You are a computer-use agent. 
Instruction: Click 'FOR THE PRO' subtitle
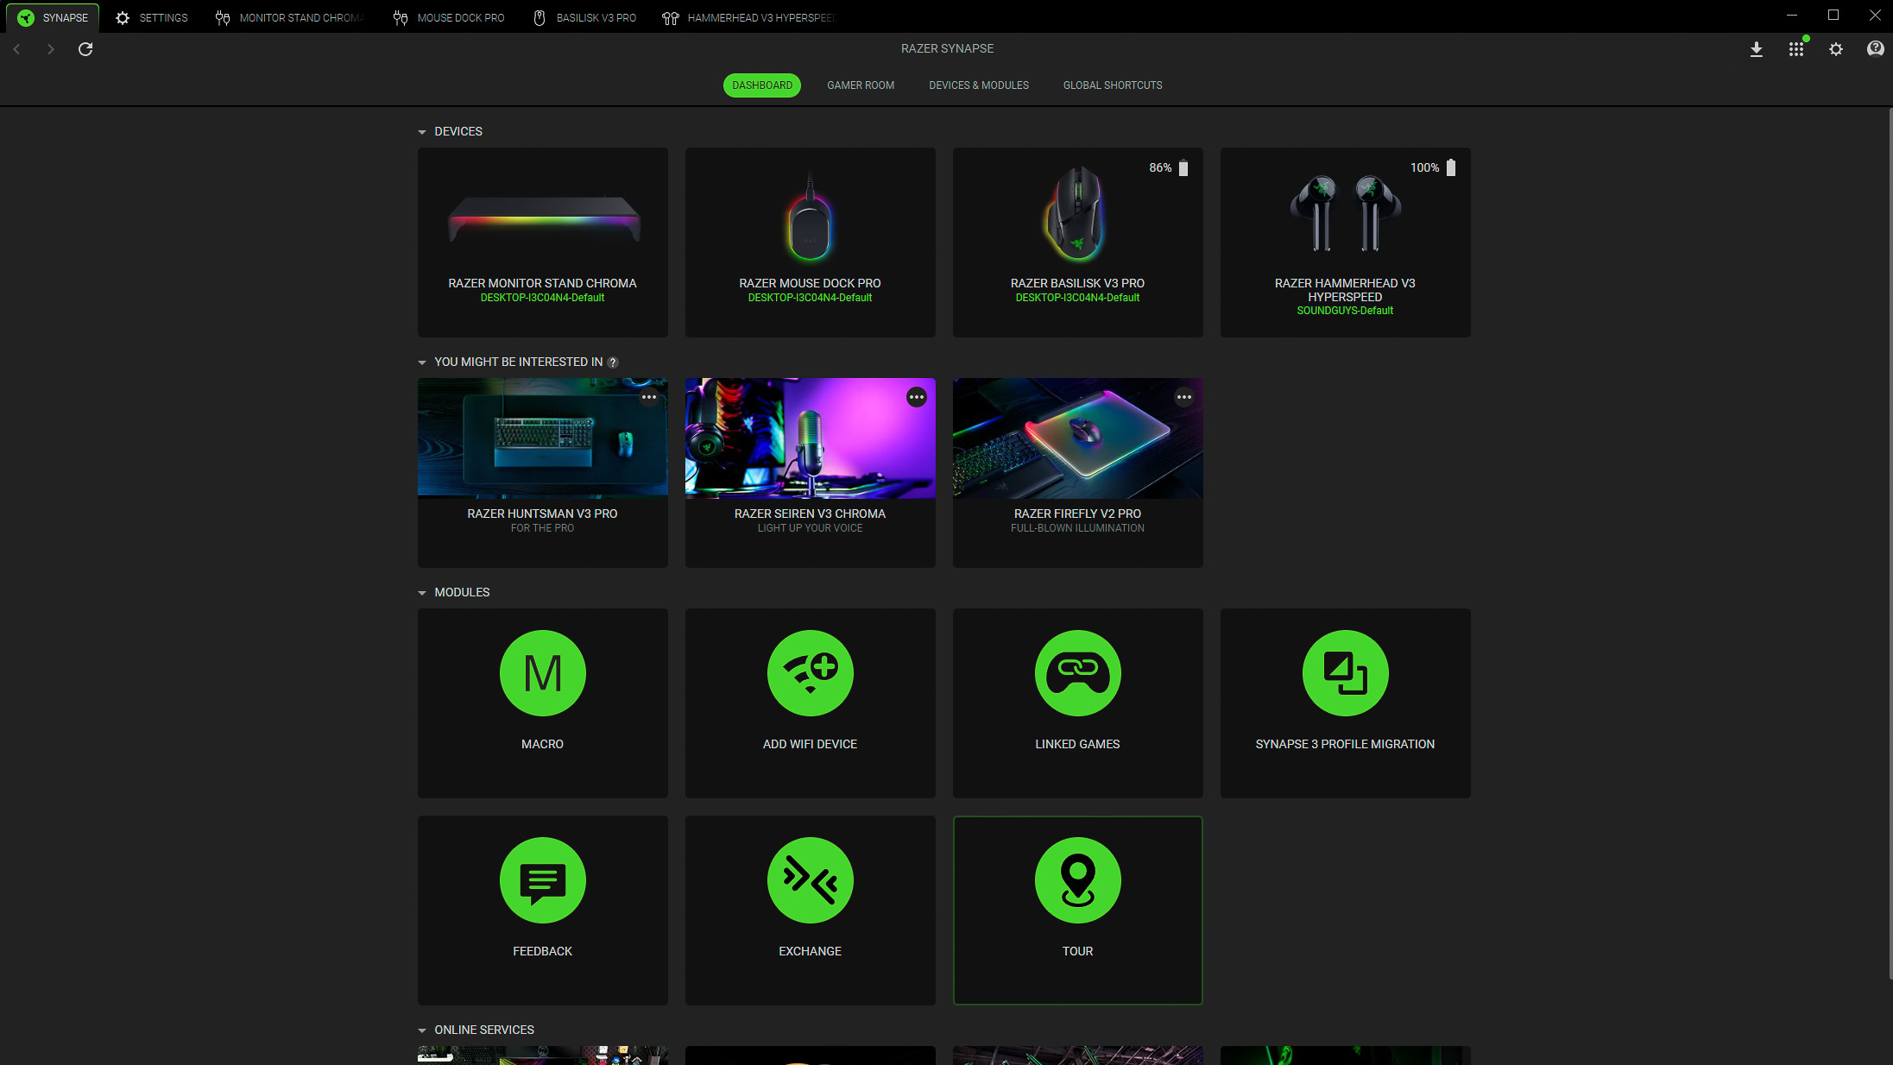542,528
